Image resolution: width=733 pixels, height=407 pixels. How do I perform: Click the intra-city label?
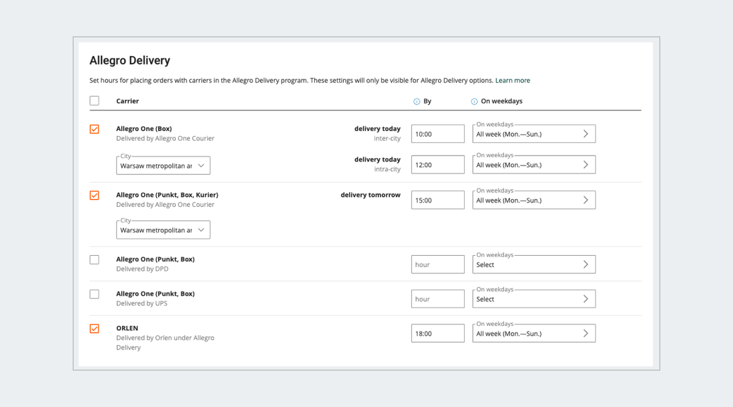click(x=387, y=170)
